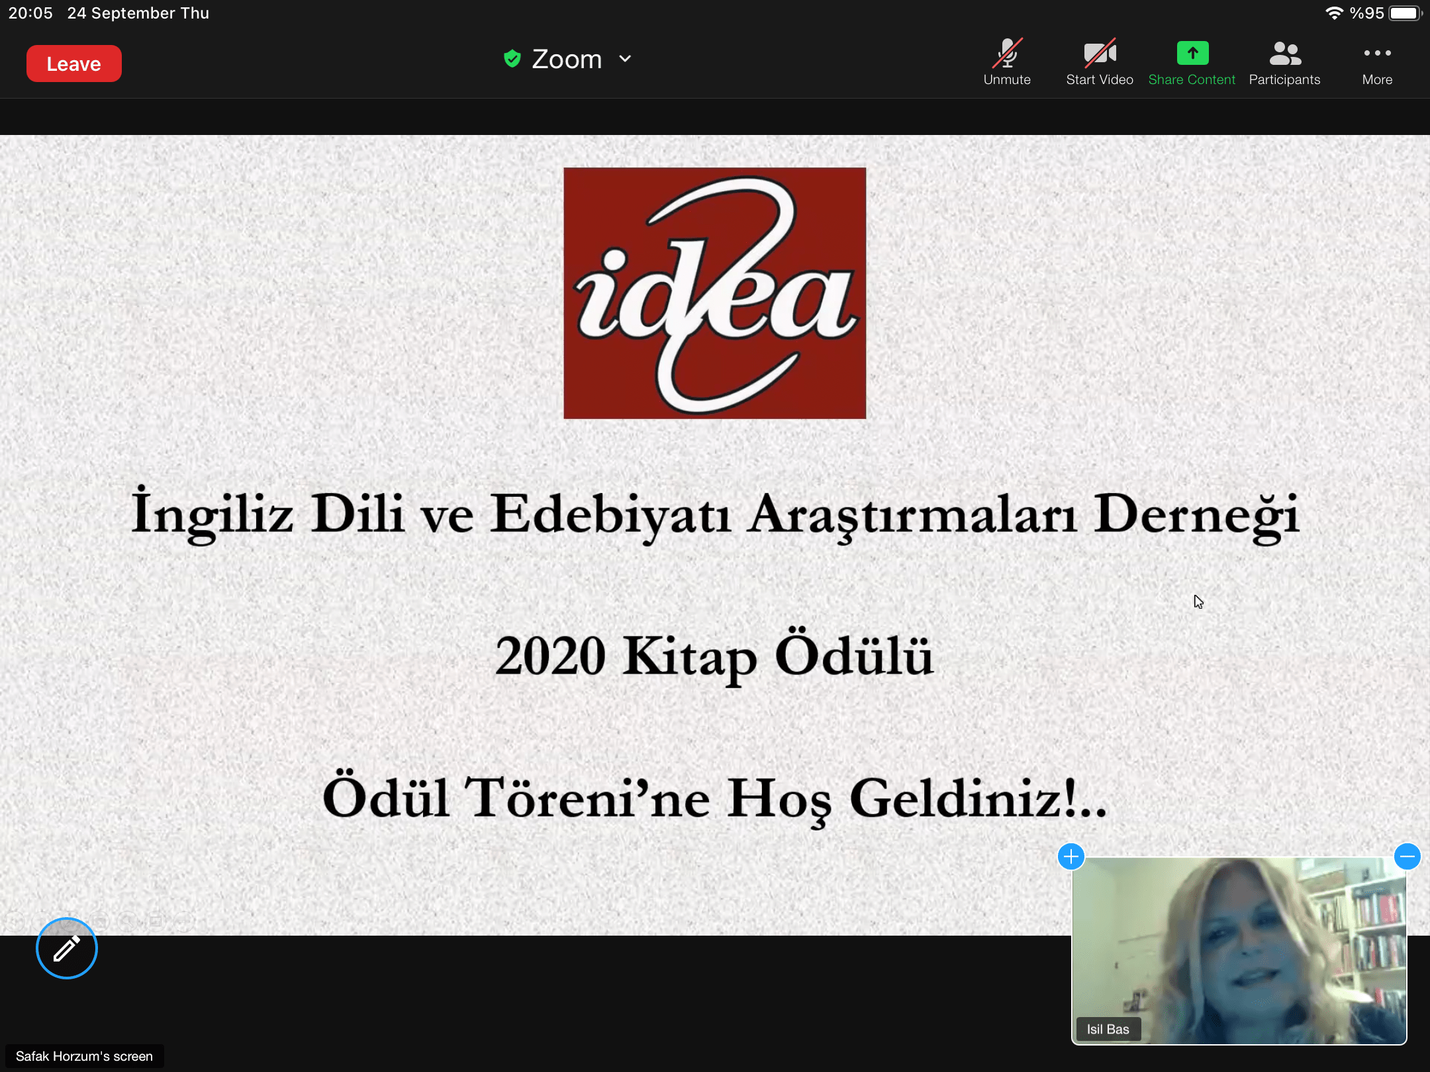Click the green security shield icon
Screen dimensions: 1430x1072
pos(512,59)
